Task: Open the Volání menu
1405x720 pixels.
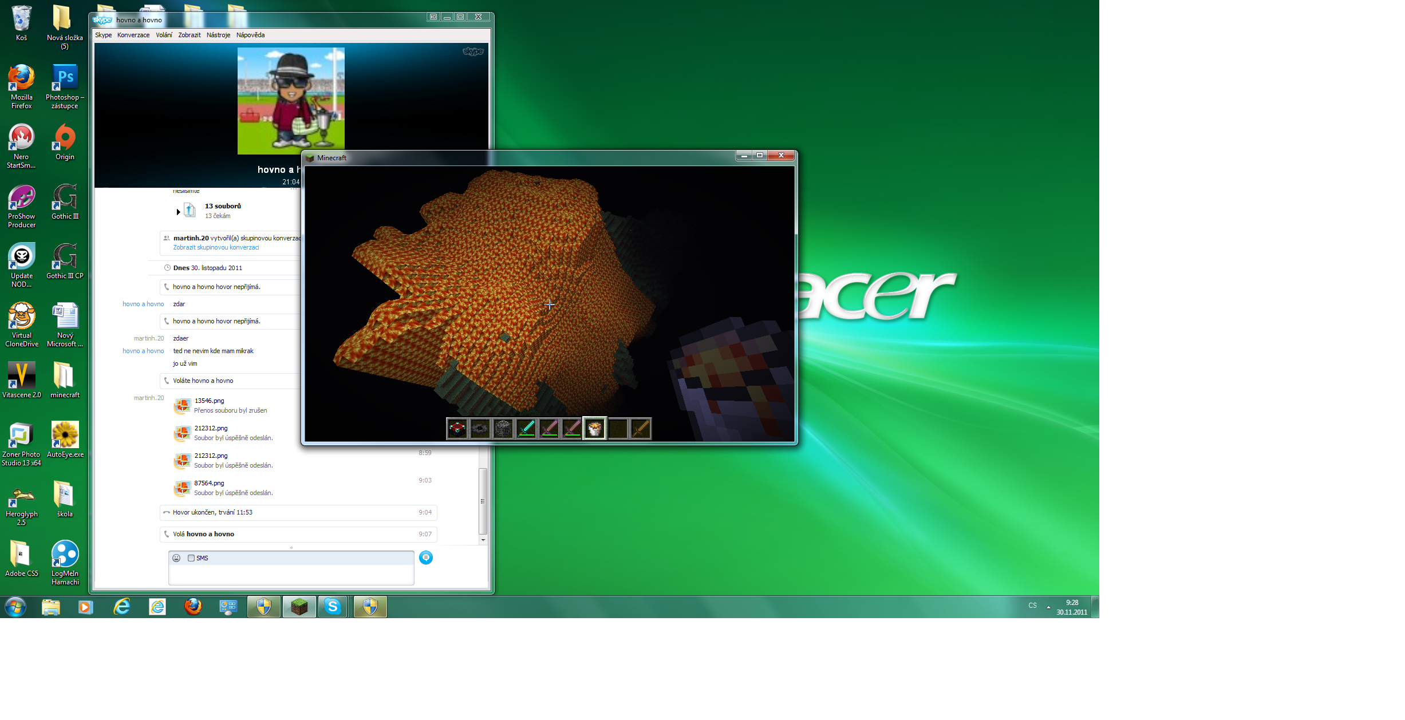Action: click(164, 35)
